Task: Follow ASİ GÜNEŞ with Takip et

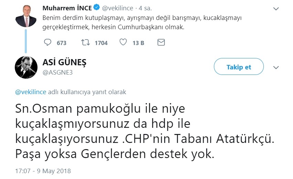Action: pyautogui.click(x=239, y=67)
